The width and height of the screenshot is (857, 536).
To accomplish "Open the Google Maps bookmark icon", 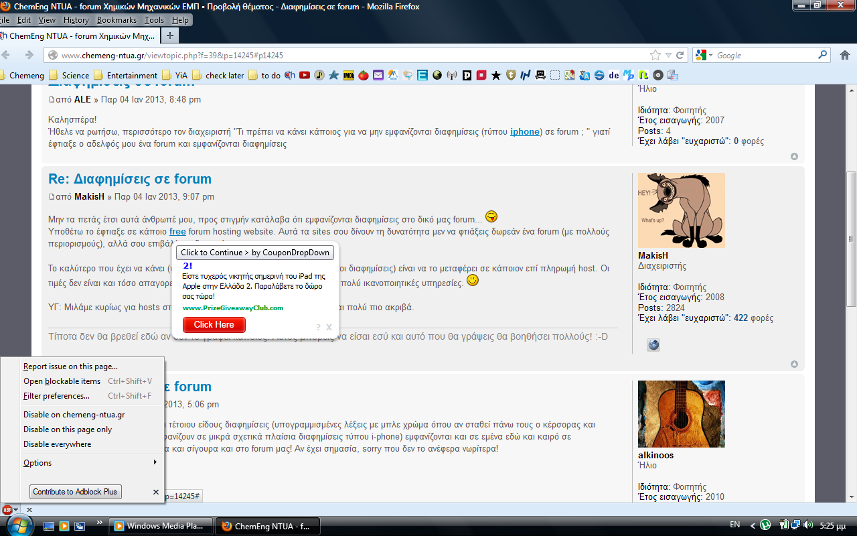I will click(570, 75).
